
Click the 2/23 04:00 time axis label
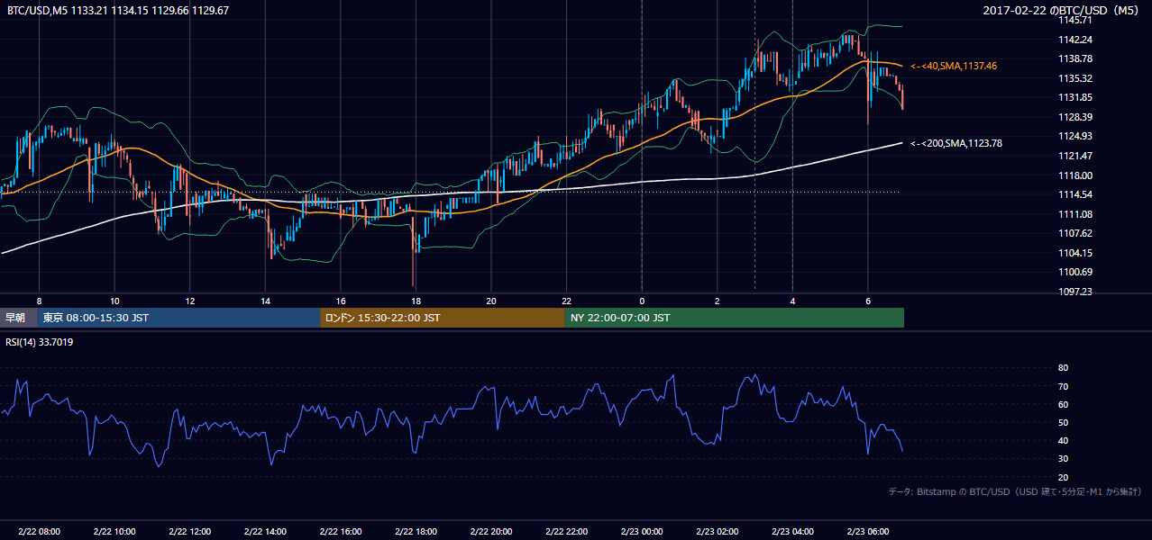click(x=792, y=531)
